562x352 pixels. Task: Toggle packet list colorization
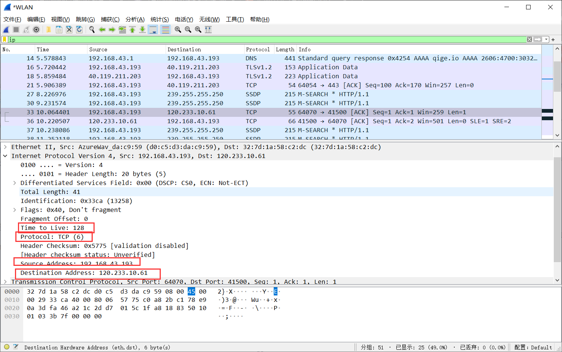pos(165,30)
